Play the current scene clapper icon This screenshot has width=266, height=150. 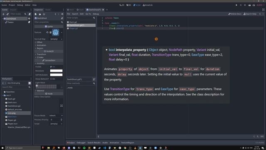249,5
